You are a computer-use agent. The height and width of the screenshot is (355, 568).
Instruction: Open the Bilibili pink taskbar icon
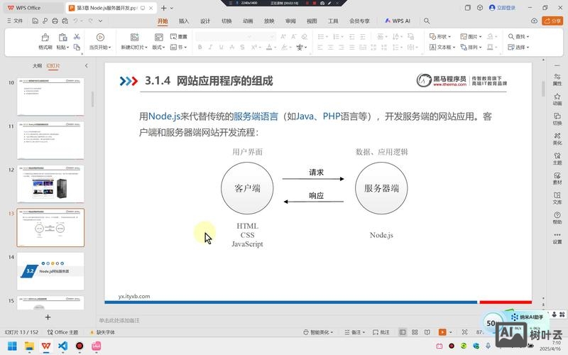(x=97, y=346)
